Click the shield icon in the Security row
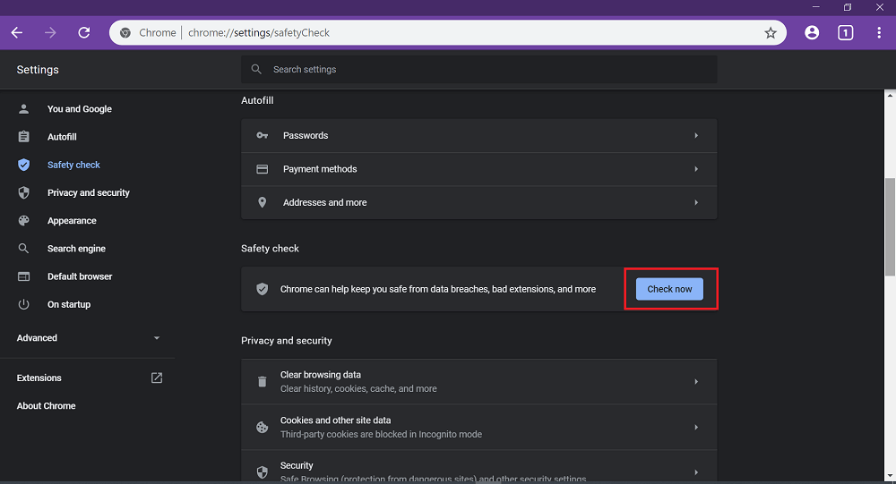Screen dimensions: 896x484 (x=263, y=472)
